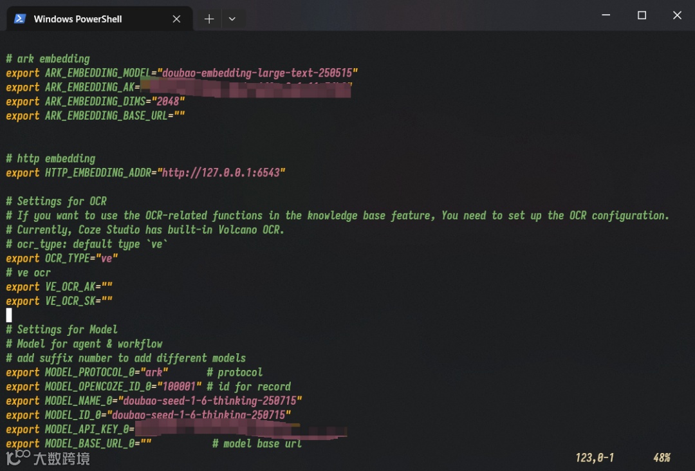This screenshot has width=695, height=471.
Task: Click the '# model base url' comment
Action: coord(257,443)
